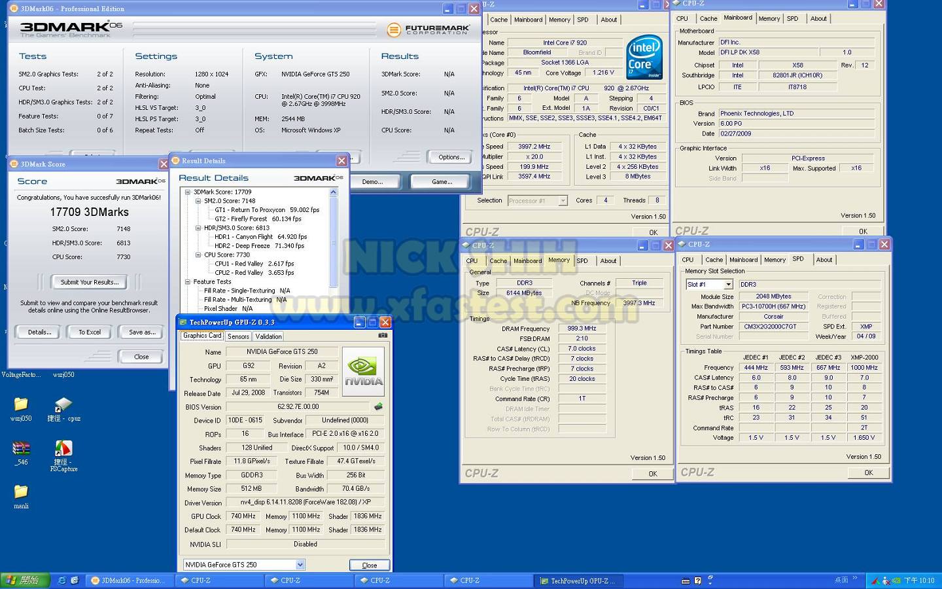Click OK in the CPU-Z Memory window
The width and height of the screenshot is (942, 589).
point(653,474)
